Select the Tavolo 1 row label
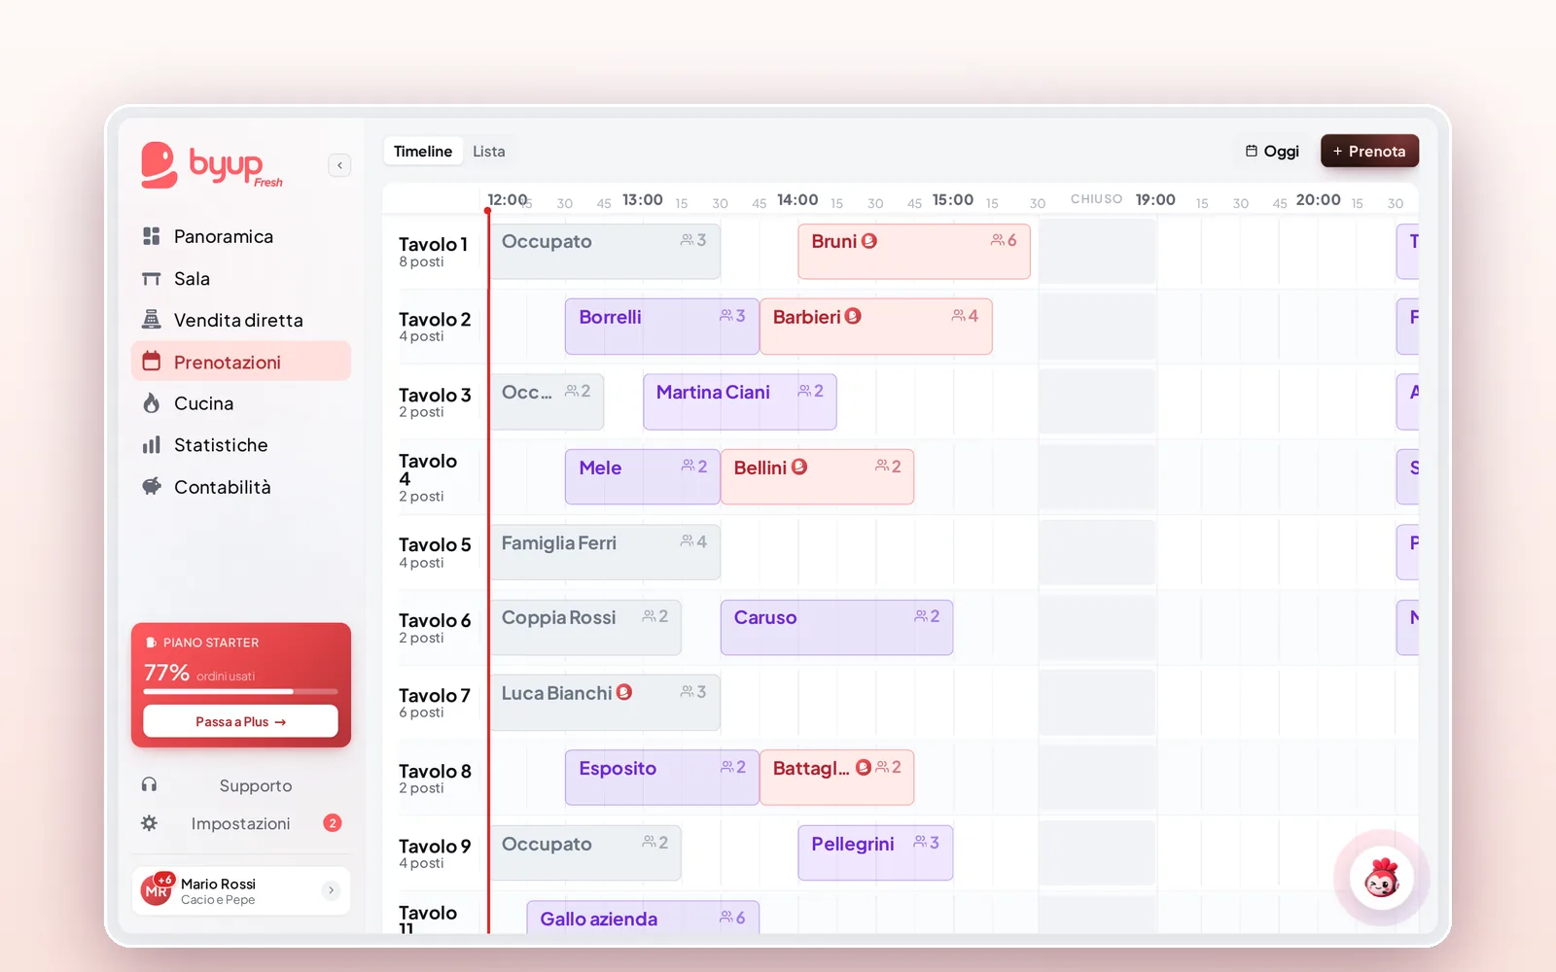The width and height of the screenshot is (1556, 972). point(434,251)
